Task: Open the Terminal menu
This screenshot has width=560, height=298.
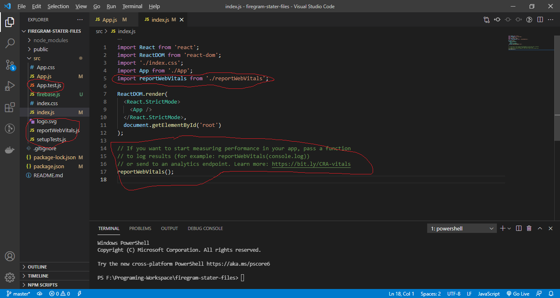Action: pyautogui.click(x=132, y=6)
